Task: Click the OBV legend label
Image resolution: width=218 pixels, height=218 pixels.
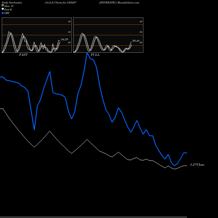Action: [x=7, y=13]
